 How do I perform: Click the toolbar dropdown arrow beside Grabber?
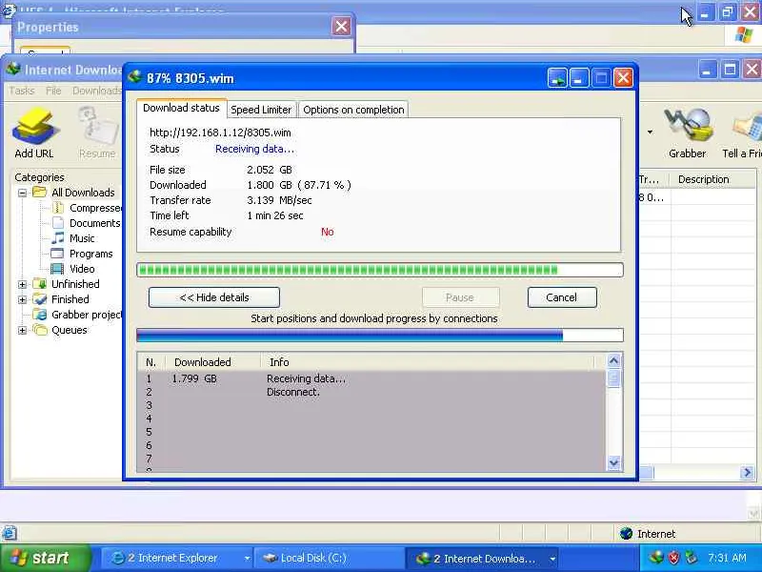pos(650,132)
